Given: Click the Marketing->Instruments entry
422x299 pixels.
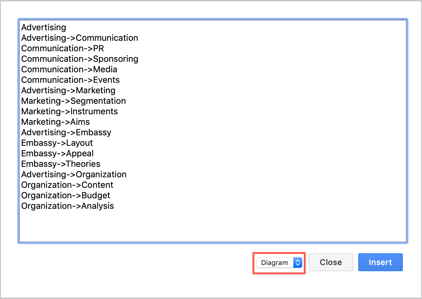Looking at the screenshot, I should coord(69,112).
